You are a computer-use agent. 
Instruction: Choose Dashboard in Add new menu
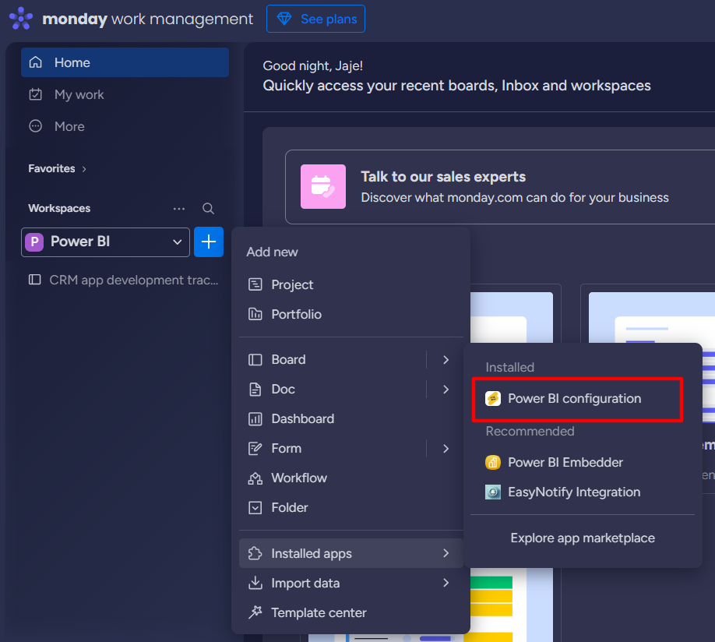tap(350, 419)
